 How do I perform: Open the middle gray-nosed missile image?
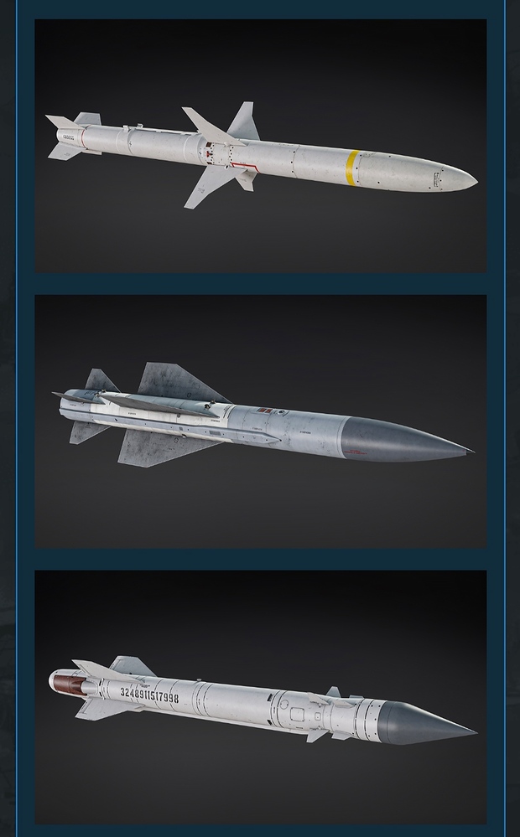260,421
